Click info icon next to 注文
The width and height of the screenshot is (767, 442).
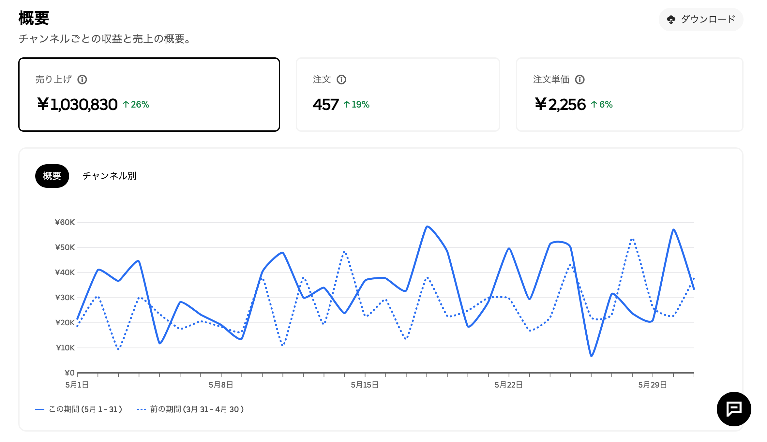click(341, 80)
